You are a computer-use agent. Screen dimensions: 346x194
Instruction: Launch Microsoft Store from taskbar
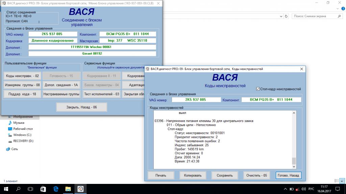point(43,189)
